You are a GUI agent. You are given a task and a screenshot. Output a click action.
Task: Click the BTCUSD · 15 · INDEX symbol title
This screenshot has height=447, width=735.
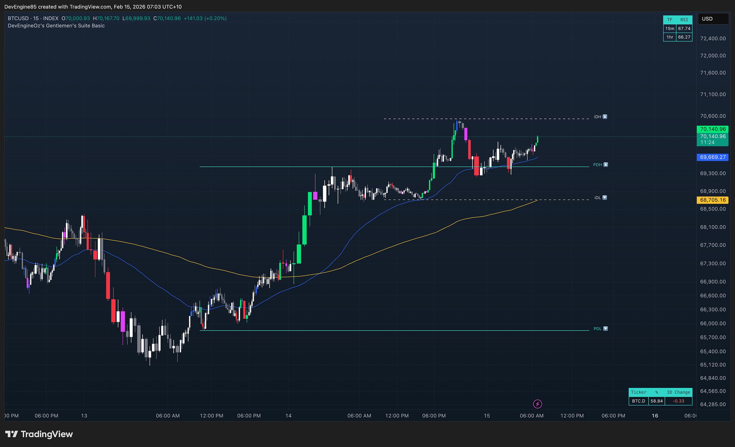coord(33,18)
